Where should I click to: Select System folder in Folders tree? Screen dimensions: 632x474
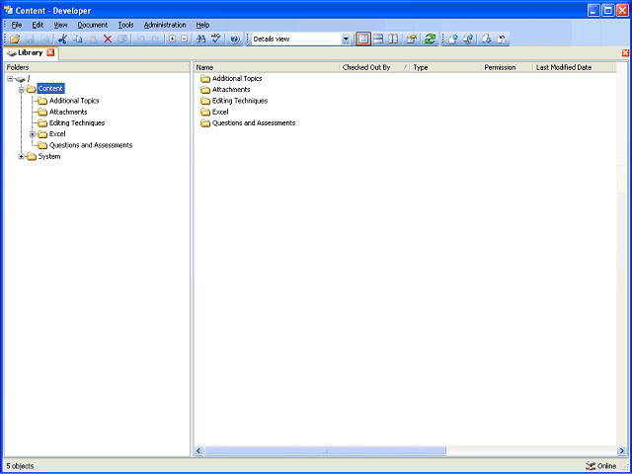point(49,156)
